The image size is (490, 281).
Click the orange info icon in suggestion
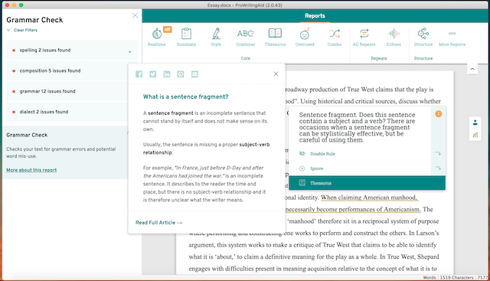(x=439, y=114)
